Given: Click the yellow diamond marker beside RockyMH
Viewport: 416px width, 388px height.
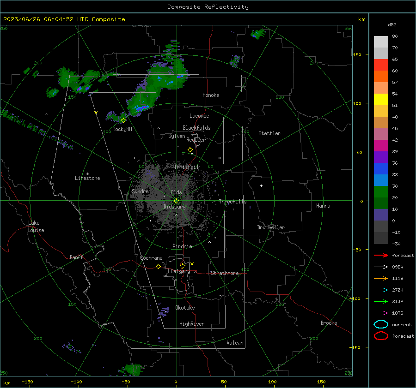Looking at the screenshot, I should pos(123,120).
